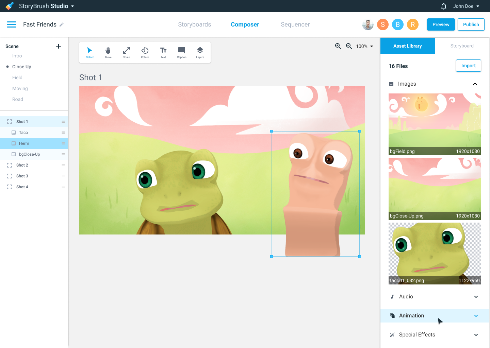Edit project name with pencil icon
Screen dimensions: 490x348
62,24
